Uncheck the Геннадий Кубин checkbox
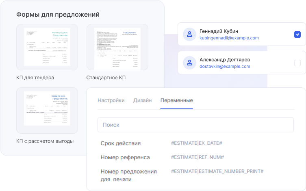Viewport: 306px width, 191px height. point(297,35)
